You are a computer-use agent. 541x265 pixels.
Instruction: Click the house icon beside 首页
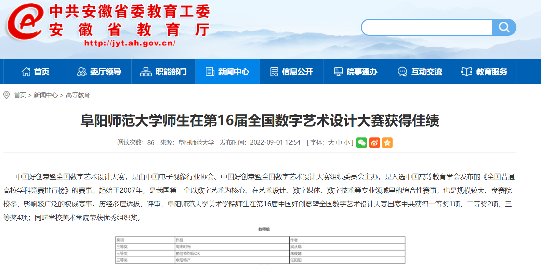[26, 72]
